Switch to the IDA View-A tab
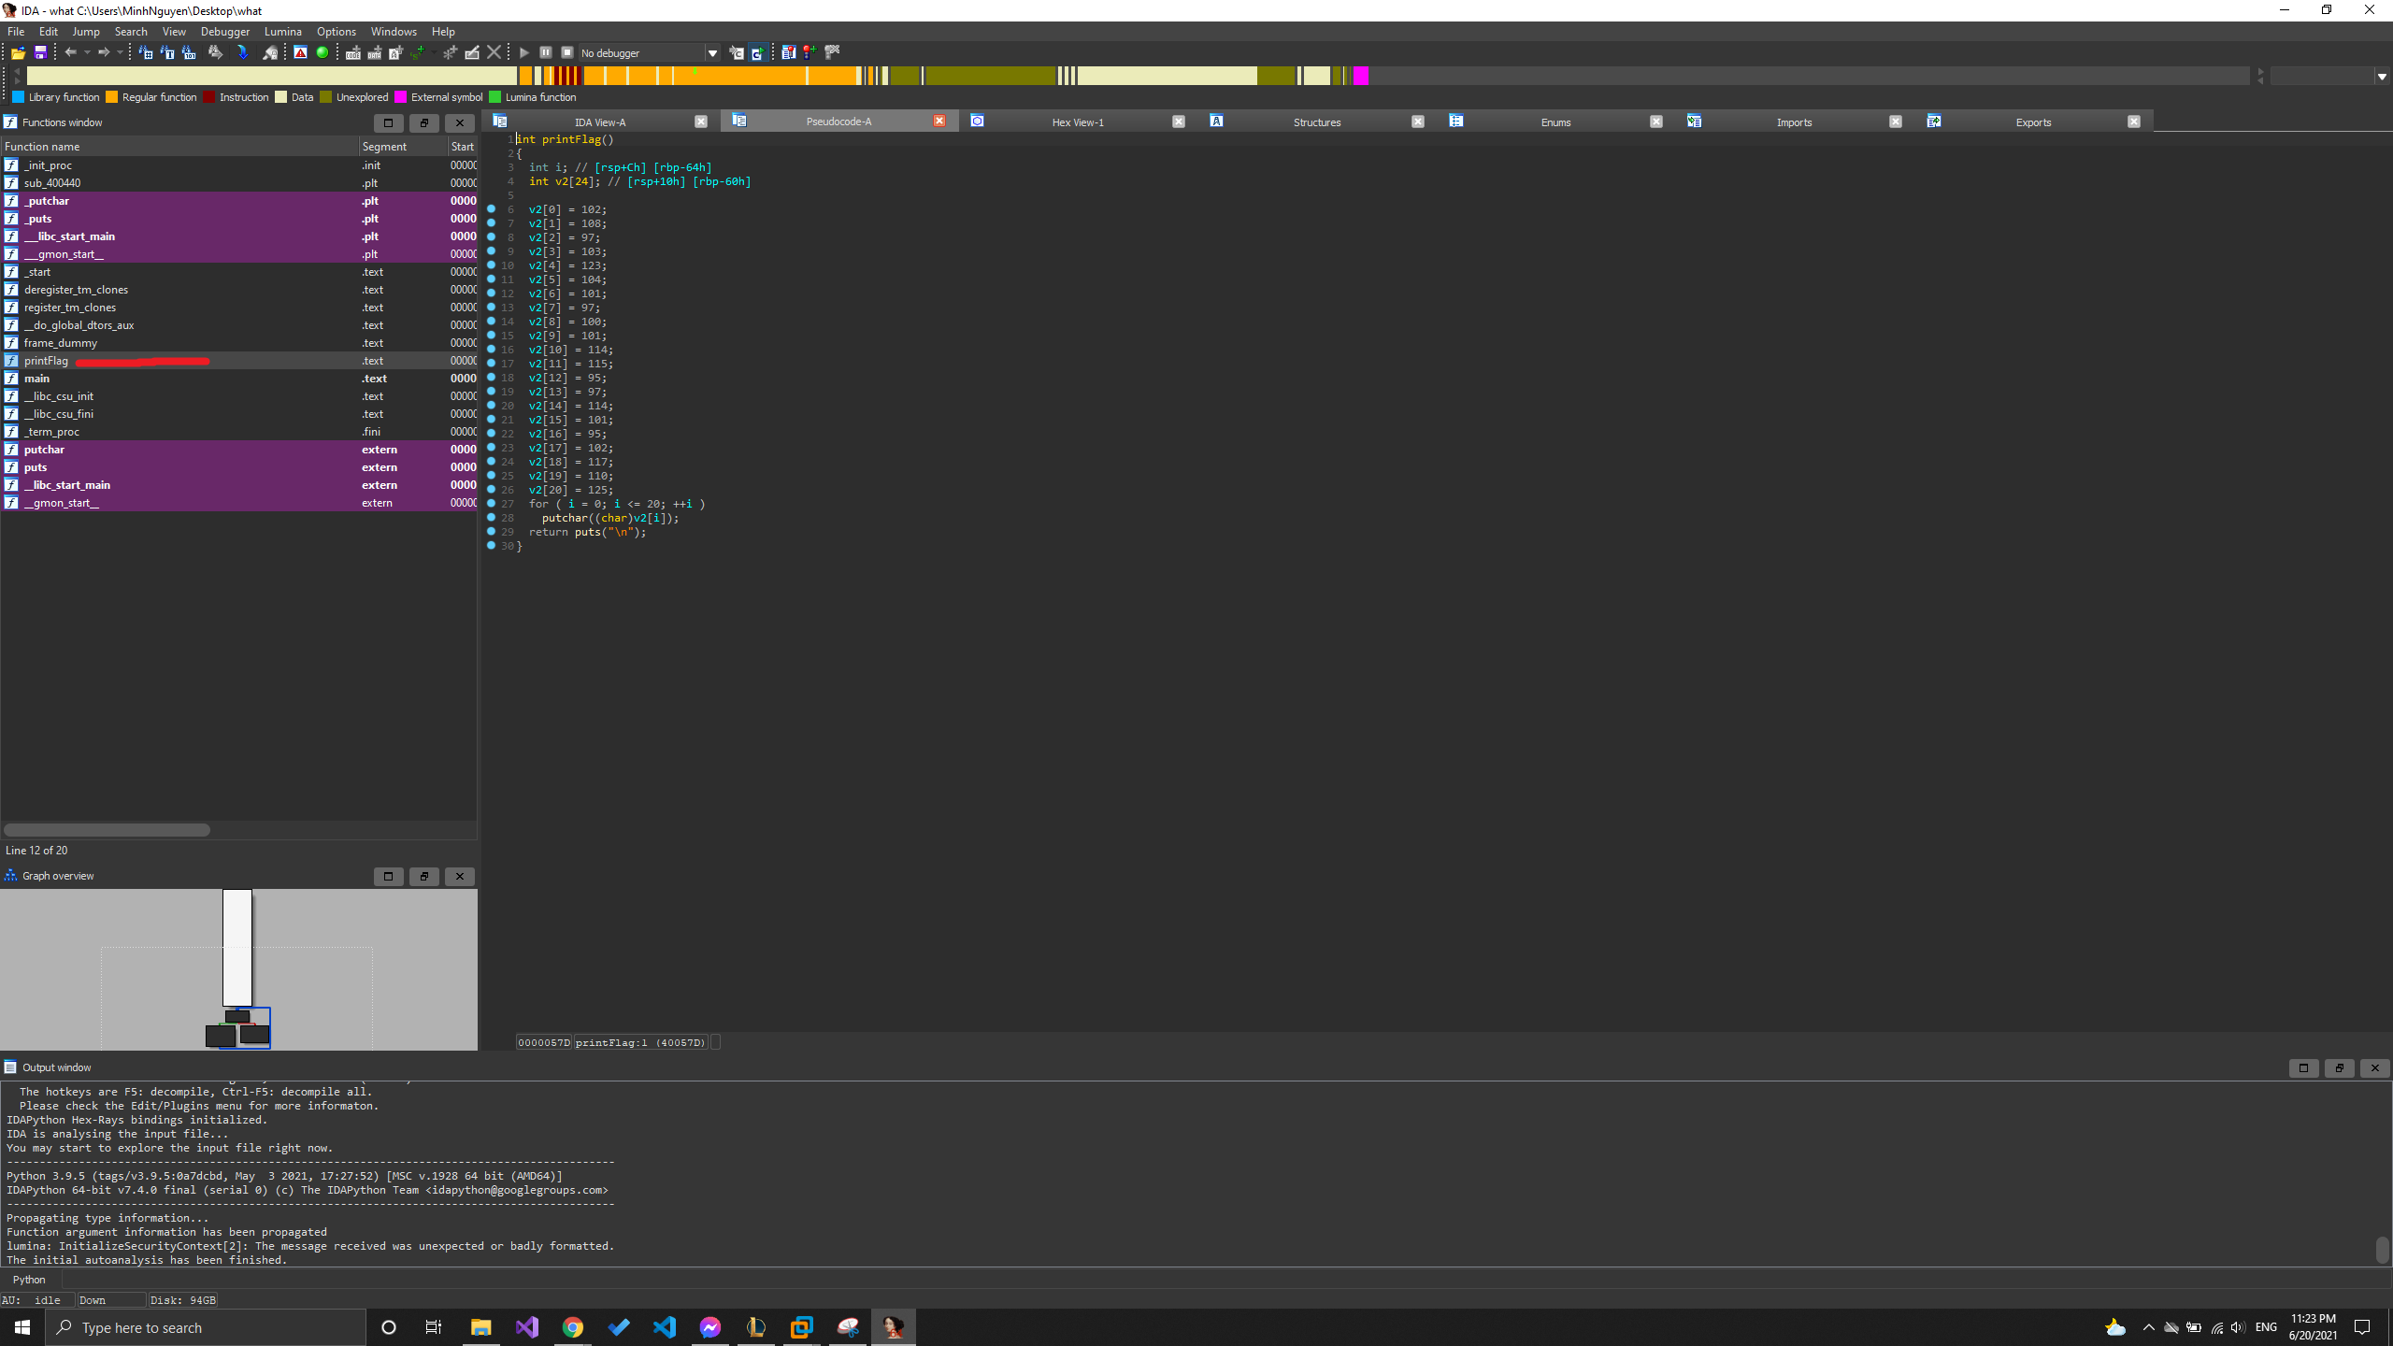This screenshot has width=2393, height=1346. (600, 122)
